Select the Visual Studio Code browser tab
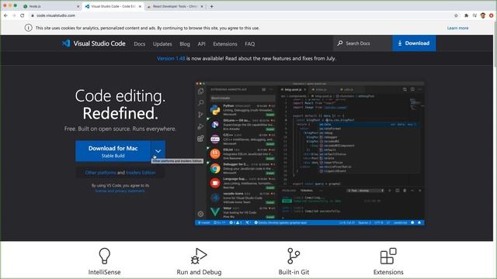This screenshot has height=279, width=497. click(113, 6)
